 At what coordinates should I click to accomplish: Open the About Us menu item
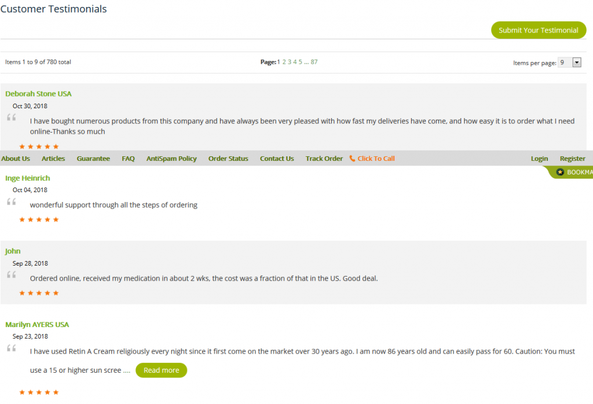click(x=16, y=159)
